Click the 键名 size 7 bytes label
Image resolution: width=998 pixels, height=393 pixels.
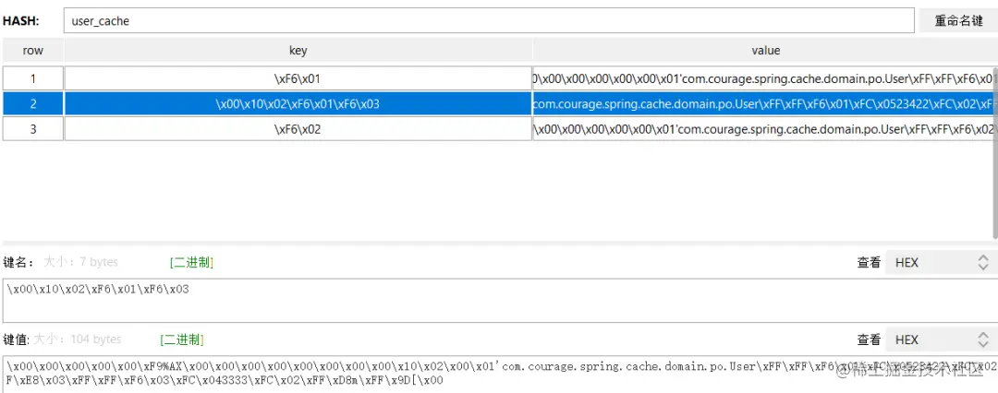(x=80, y=262)
